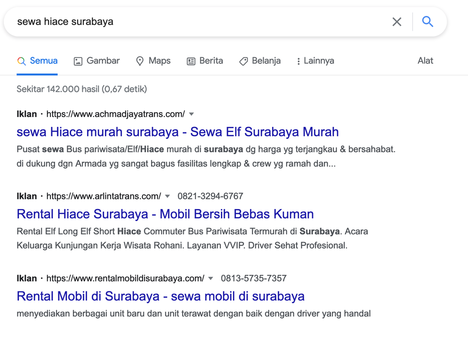Open "Rental Mobil di Surabaya" ad link
Image resolution: width=468 pixels, height=344 pixels.
tap(160, 296)
